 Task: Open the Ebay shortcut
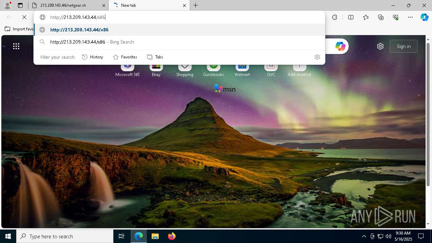click(156, 71)
